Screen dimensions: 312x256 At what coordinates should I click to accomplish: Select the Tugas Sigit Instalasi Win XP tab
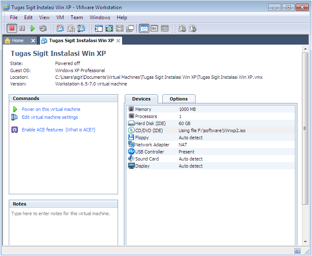pos(81,40)
